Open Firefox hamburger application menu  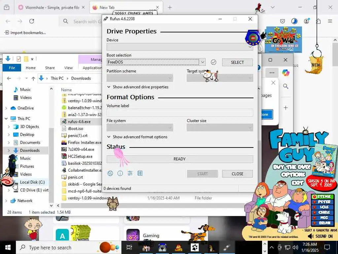330,21
